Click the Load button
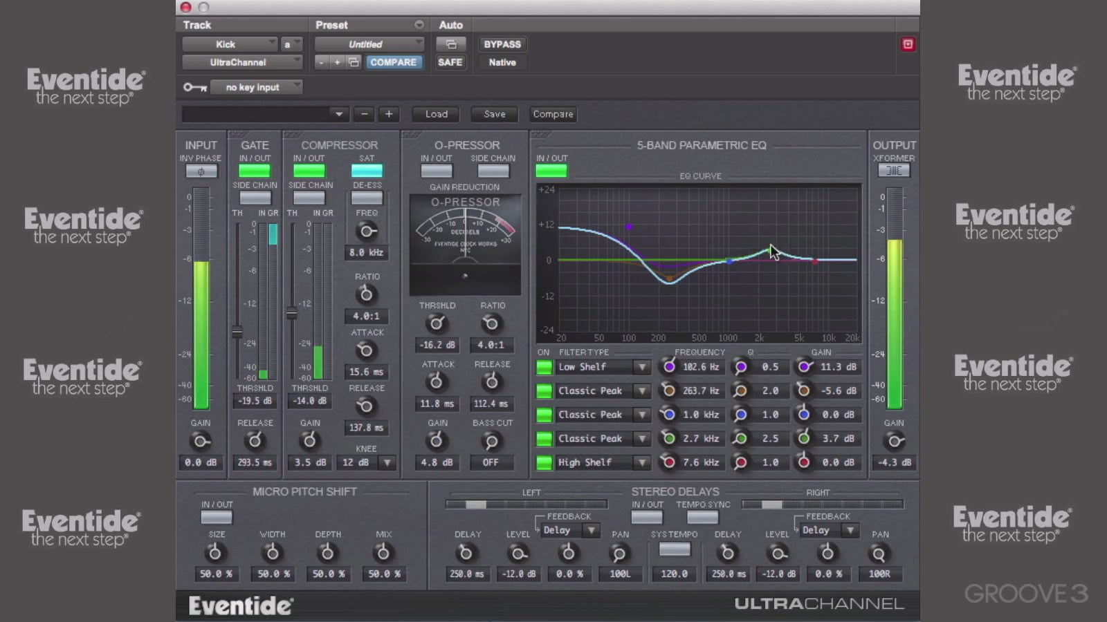Image resolution: width=1107 pixels, height=622 pixels. [436, 114]
